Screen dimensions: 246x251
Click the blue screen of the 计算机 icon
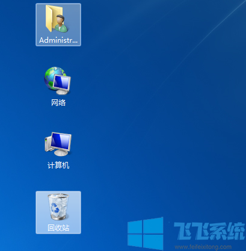point(61,141)
